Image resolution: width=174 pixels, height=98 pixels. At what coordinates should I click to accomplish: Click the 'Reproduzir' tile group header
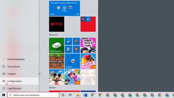53,35
